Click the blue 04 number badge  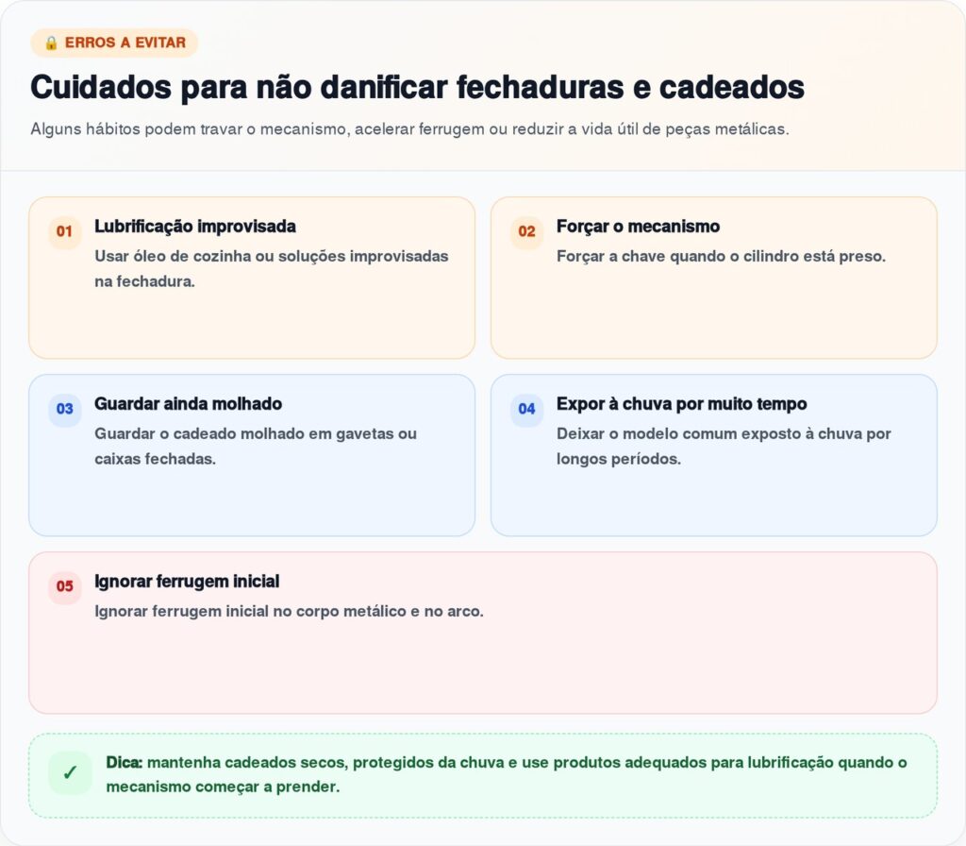[526, 409]
